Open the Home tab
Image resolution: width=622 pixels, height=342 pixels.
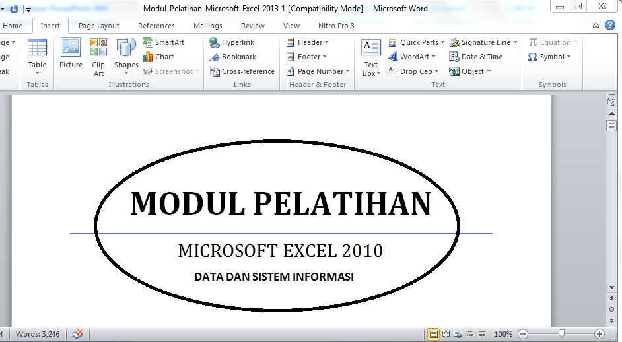tap(13, 26)
